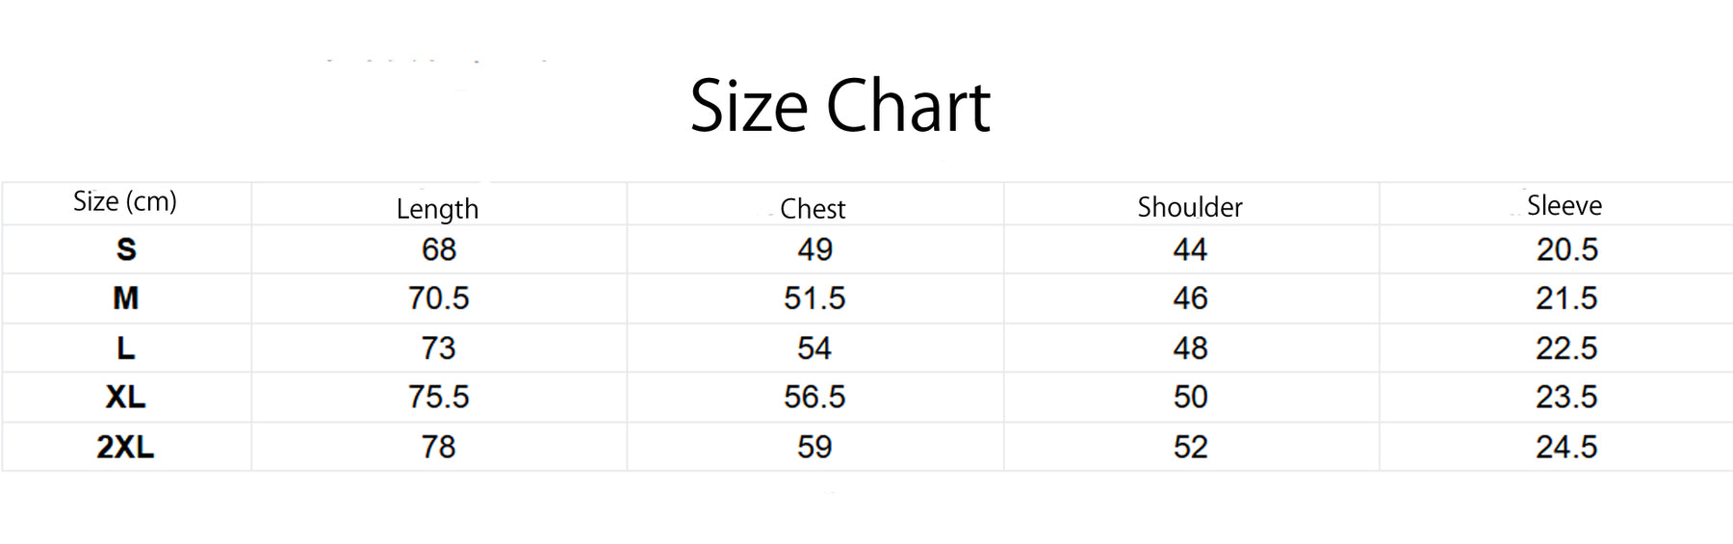The image size is (1733, 544).
Task: Click the sleeve value 24.5 for 2XL
Action: point(1566,447)
